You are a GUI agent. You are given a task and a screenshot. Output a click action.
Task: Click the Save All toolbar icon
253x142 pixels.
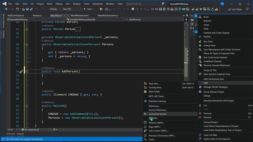(x=31, y=9)
